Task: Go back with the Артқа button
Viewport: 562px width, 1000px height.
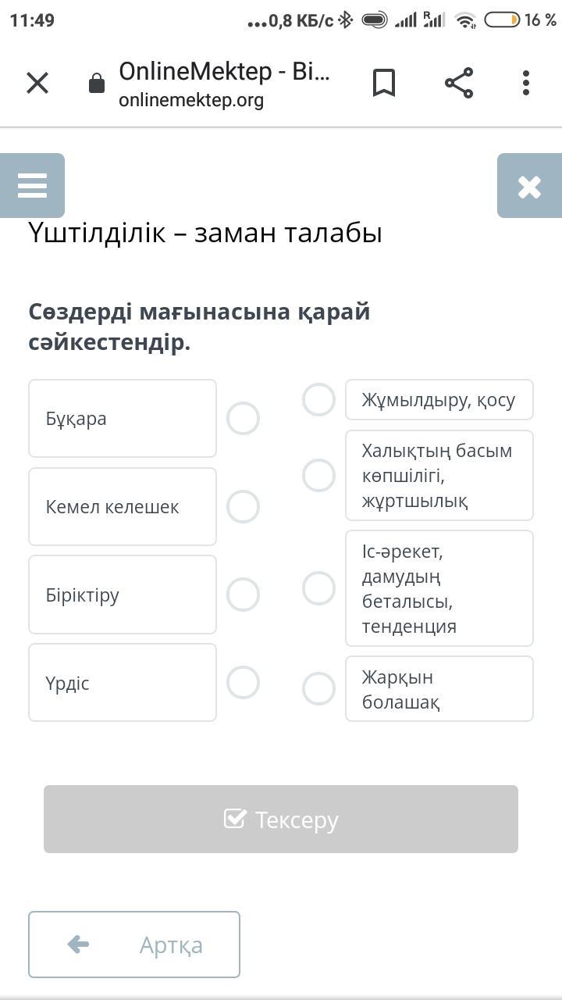Action: [x=134, y=945]
